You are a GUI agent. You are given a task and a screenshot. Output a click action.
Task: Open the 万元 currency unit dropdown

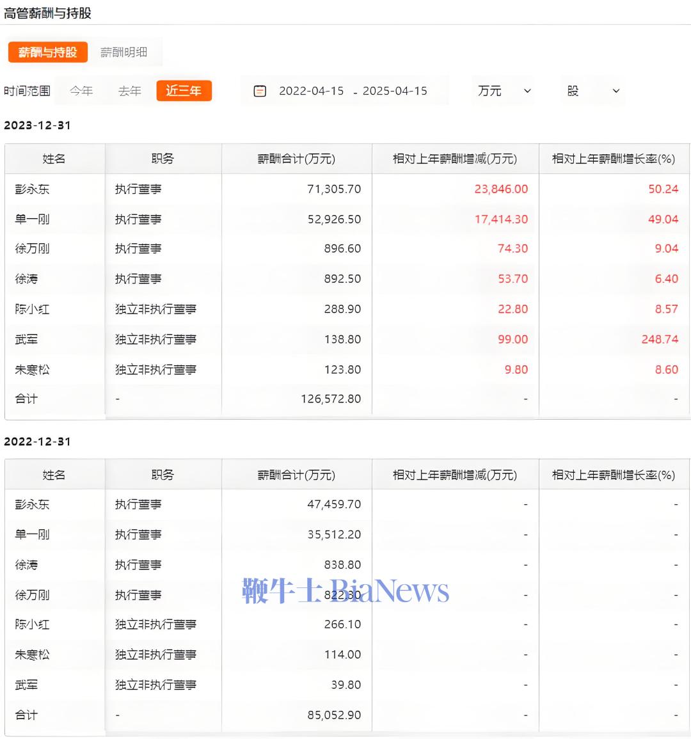pos(504,90)
